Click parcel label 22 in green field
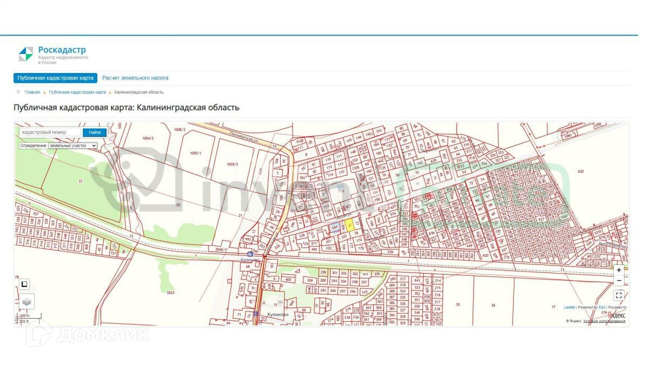 click(x=81, y=181)
